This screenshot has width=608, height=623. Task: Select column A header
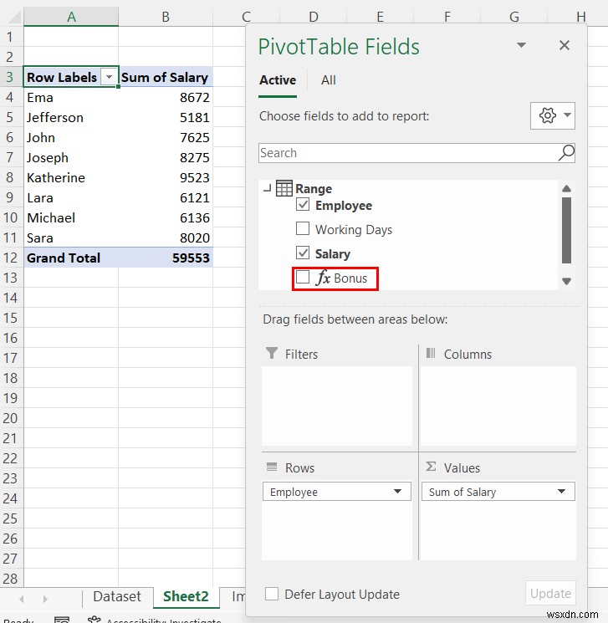point(71,17)
